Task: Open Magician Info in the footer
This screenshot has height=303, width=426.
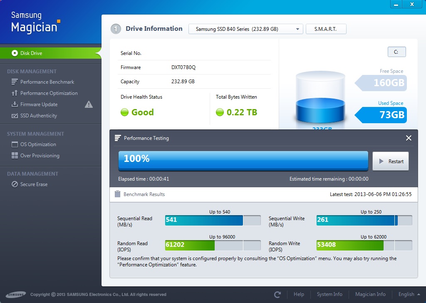Action: click(x=370, y=294)
